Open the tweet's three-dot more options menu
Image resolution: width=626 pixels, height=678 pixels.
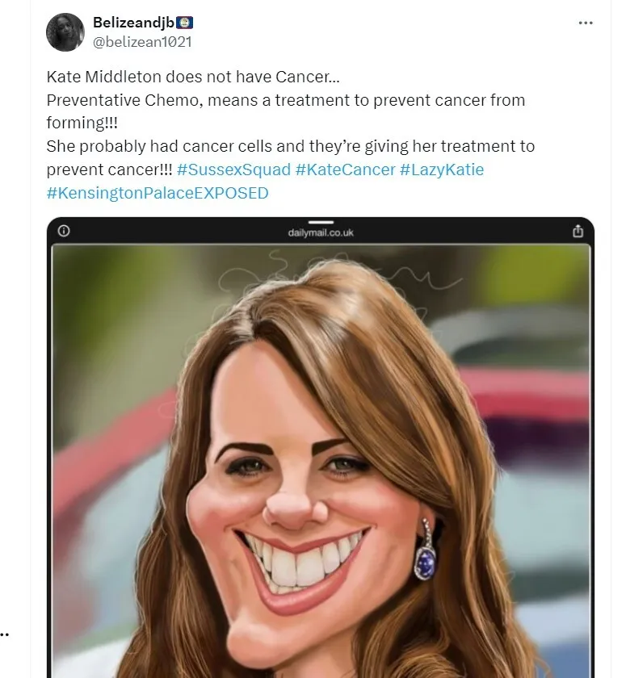click(x=586, y=23)
